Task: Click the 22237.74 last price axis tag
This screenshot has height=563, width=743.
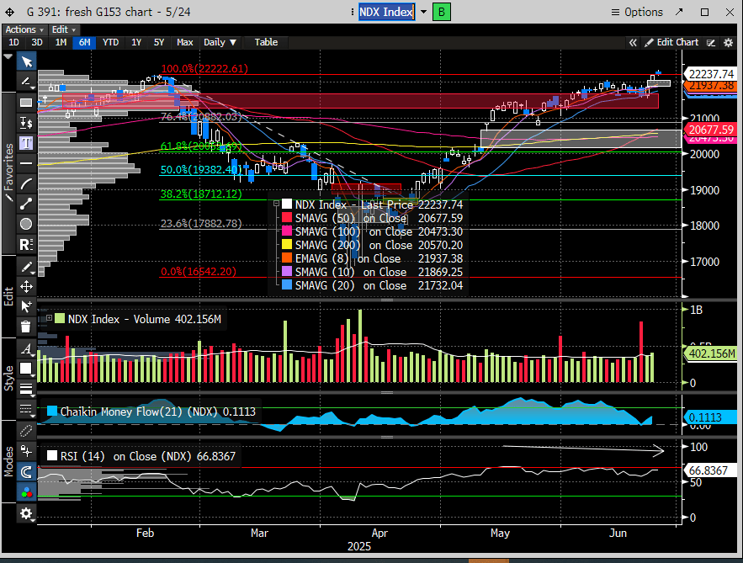Action: (x=711, y=74)
